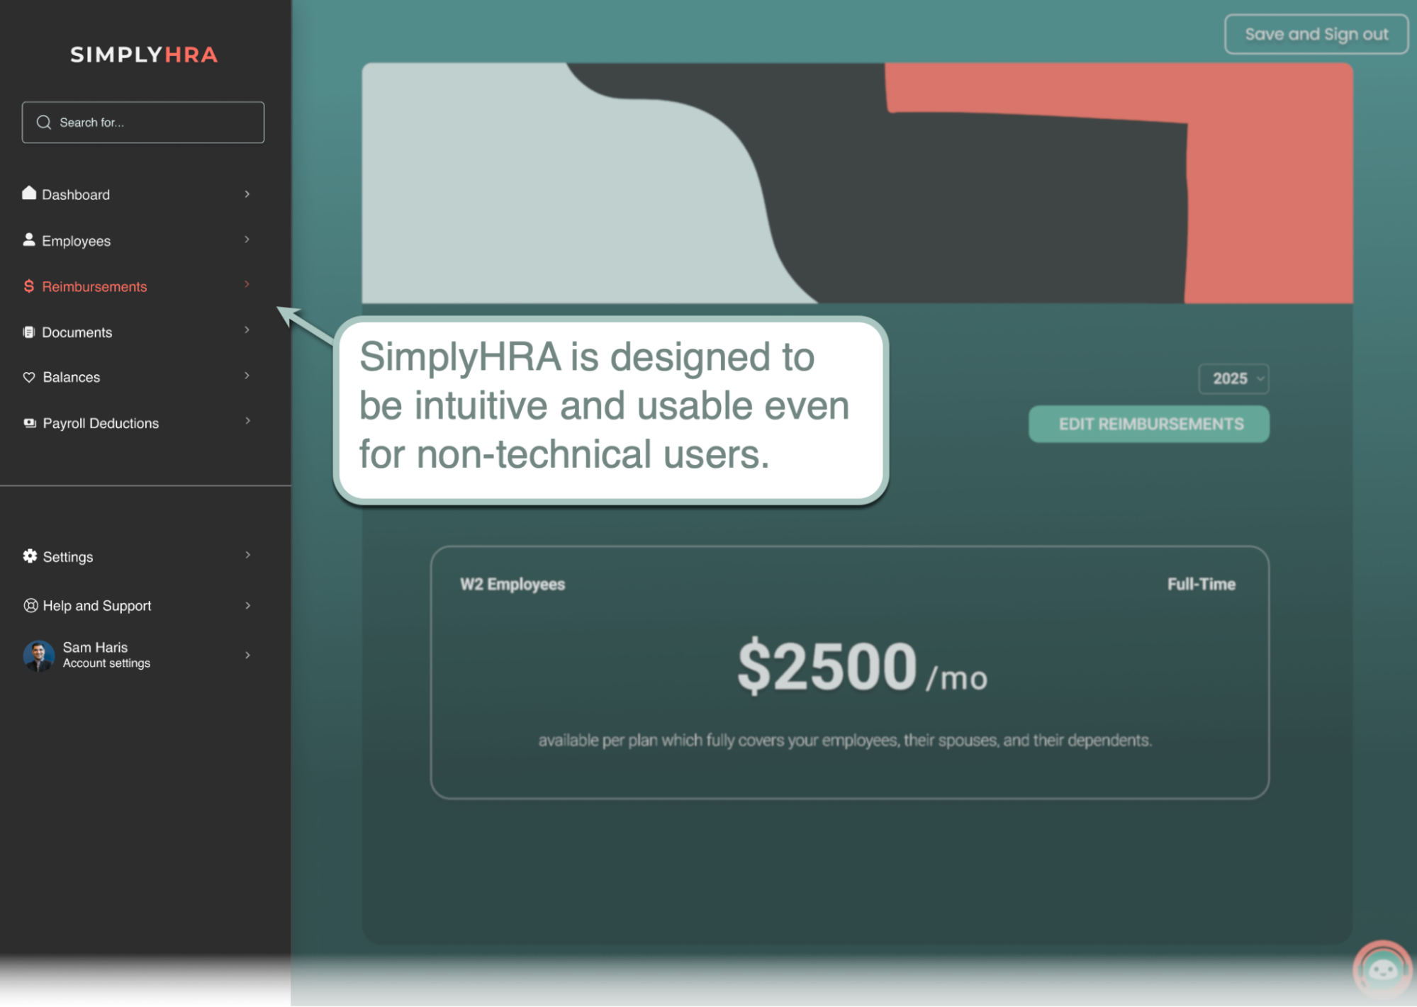Click the Dashboard home icon
Screen dimensions: 1417x1007
click(x=29, y=193)
